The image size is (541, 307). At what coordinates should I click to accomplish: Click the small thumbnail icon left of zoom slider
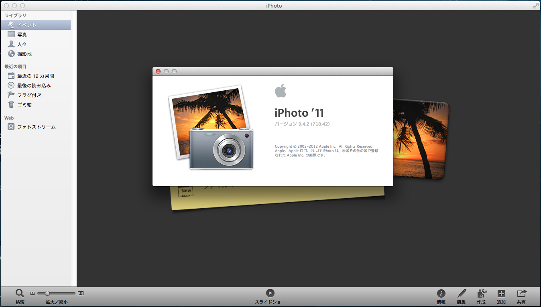33,293
